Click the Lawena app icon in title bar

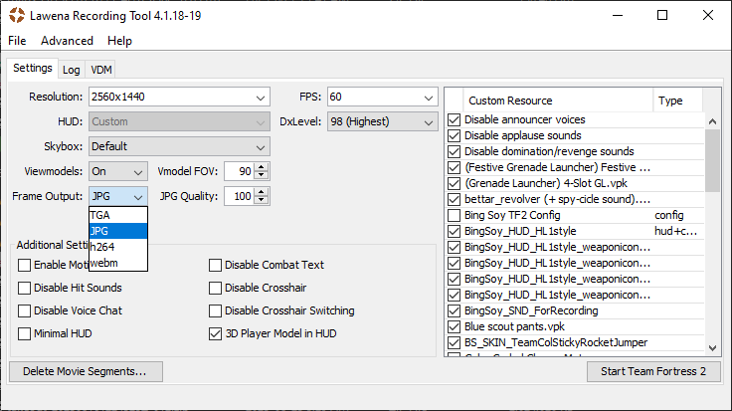tap(16, 15)
